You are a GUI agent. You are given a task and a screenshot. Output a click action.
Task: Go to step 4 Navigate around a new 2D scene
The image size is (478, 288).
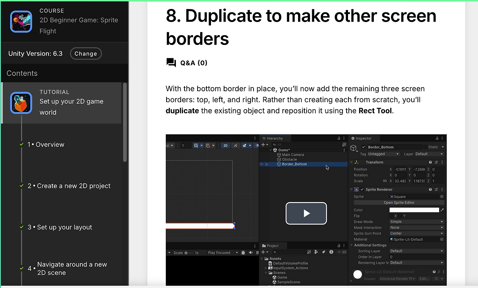(67, 269)
